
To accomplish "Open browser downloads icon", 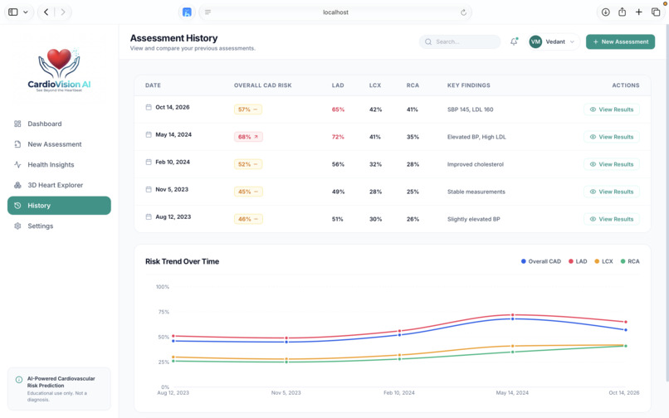I will (x=605, y=12).
